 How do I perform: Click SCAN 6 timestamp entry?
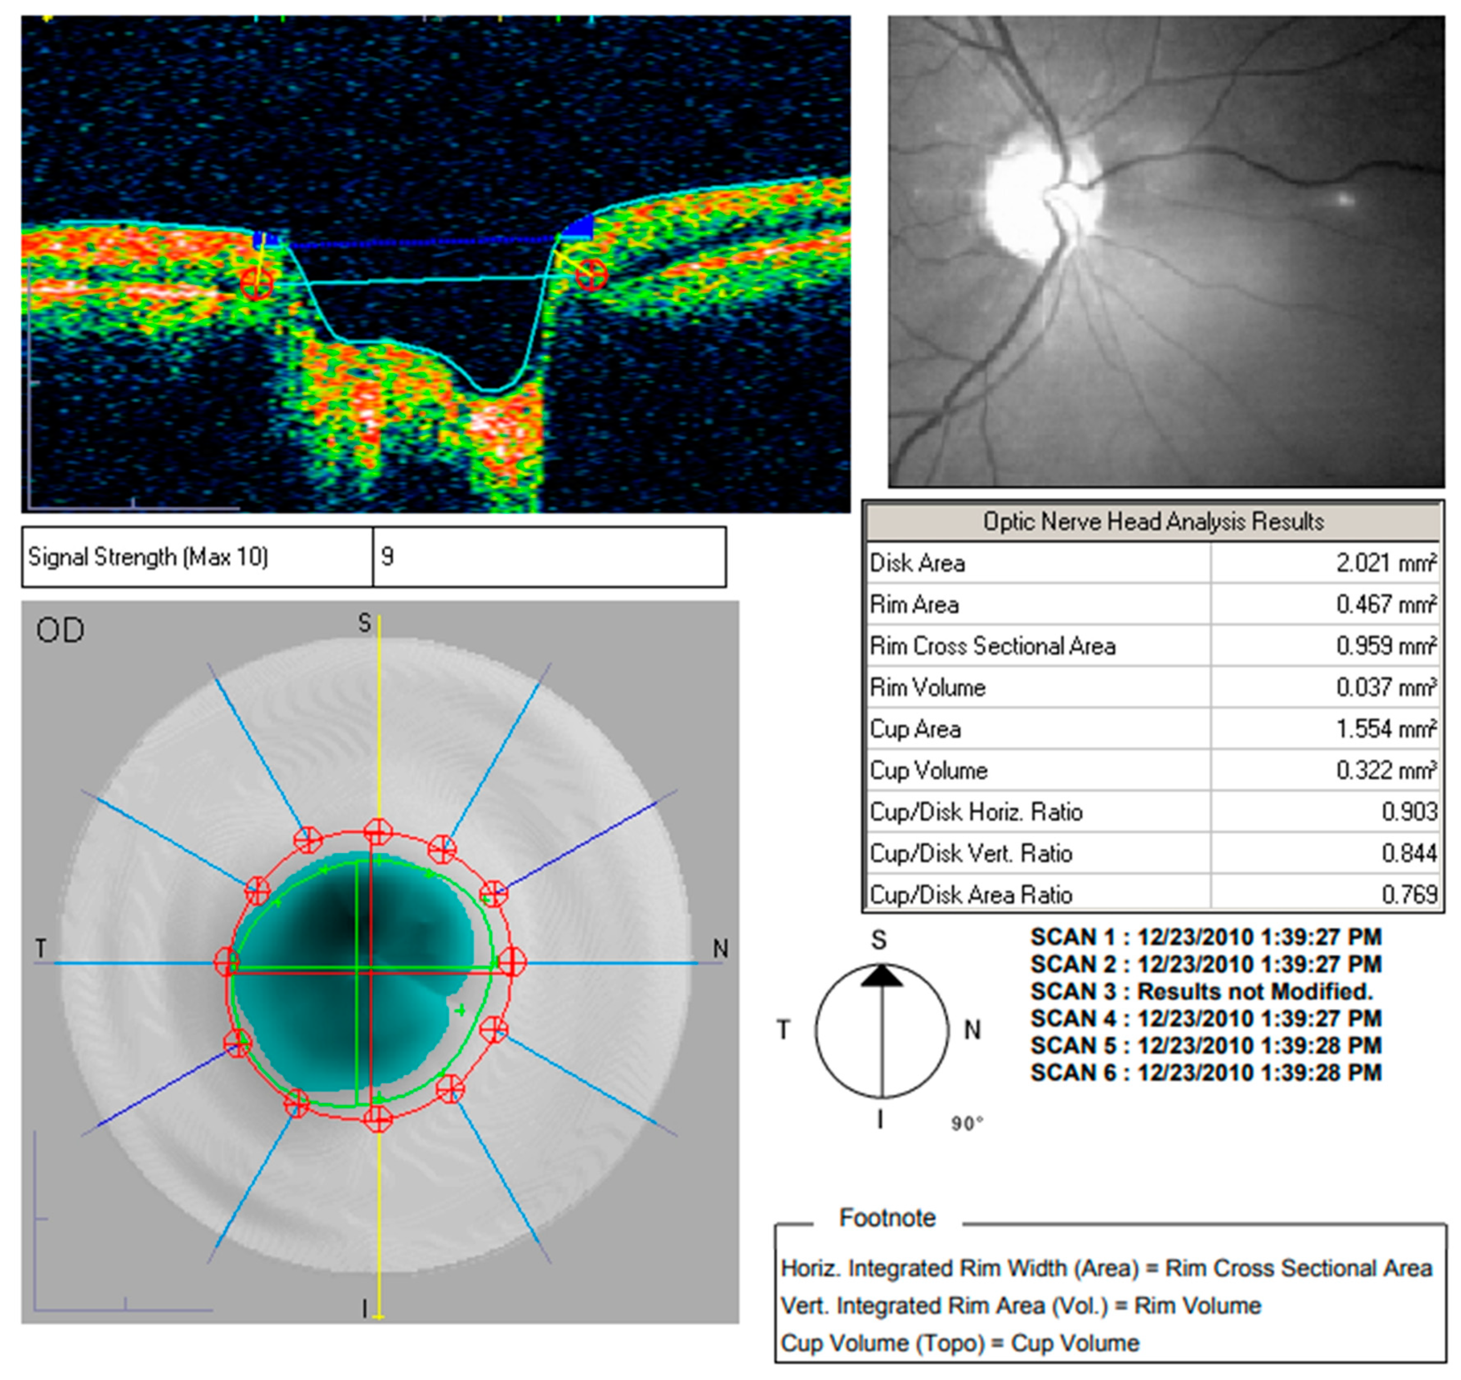(1205, 1073)
